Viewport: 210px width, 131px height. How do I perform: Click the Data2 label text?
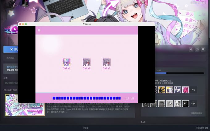pyautogui.click(x=86, y=68)
